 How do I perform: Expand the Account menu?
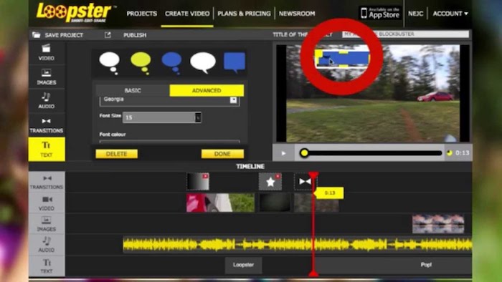pyautogui.click(x=450, y=14)
